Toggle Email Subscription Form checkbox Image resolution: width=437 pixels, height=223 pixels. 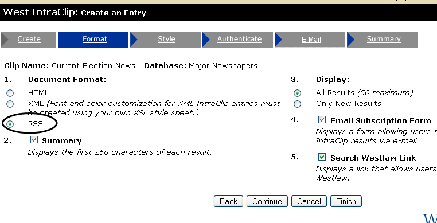tap(322, 120)
